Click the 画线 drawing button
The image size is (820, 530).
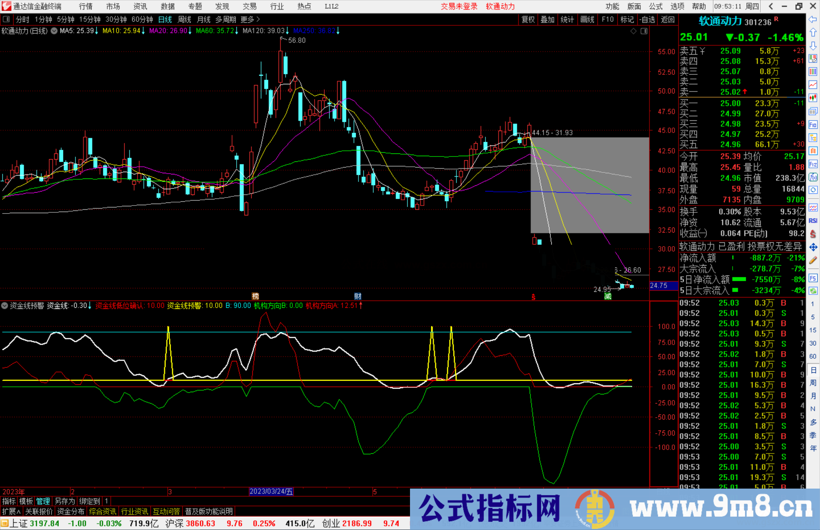[x=587, y=19]
